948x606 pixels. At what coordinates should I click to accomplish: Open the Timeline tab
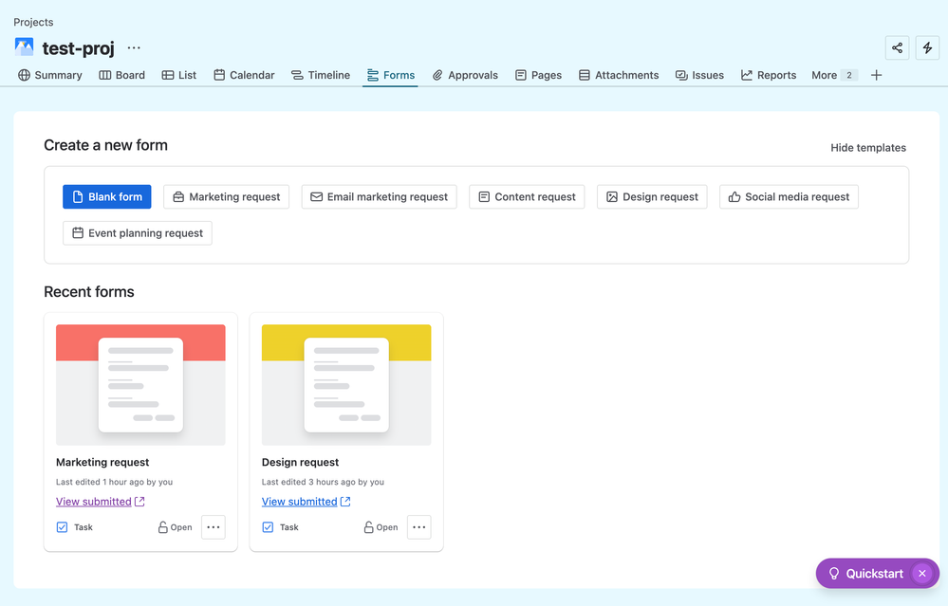pyautogui.click(x=321, y=75)
